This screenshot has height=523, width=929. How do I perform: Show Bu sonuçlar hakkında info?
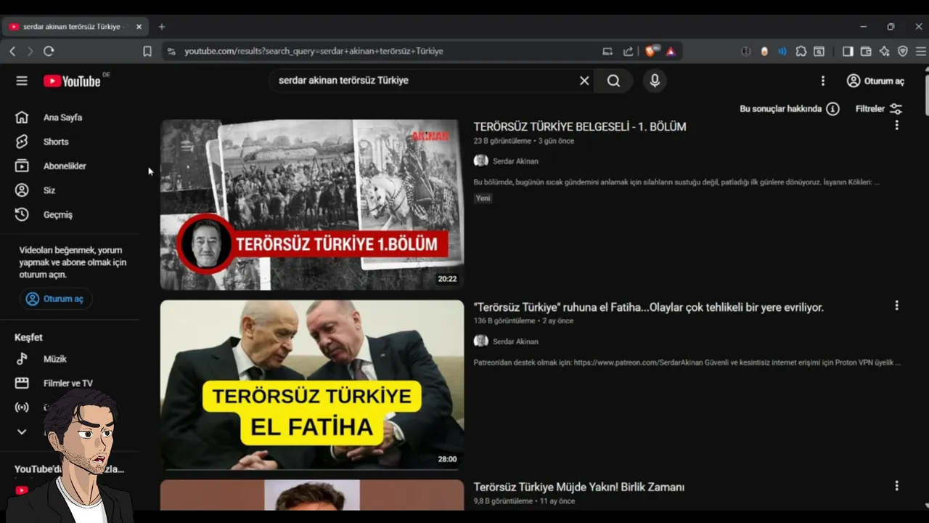(x=789, y=109)
